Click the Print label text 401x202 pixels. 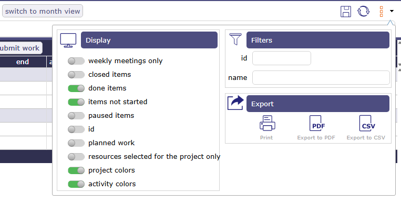(266, 138)
